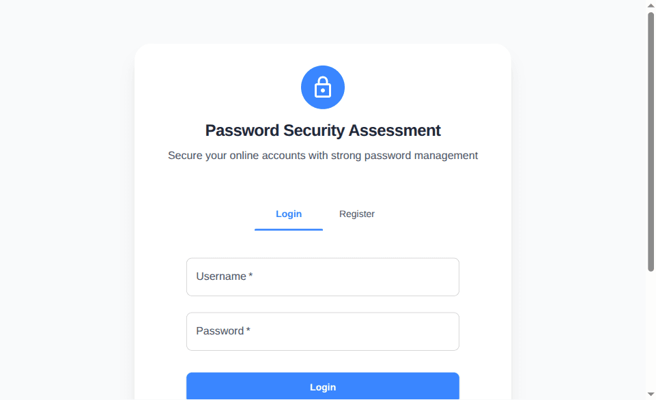Select the Login tab

288,214
